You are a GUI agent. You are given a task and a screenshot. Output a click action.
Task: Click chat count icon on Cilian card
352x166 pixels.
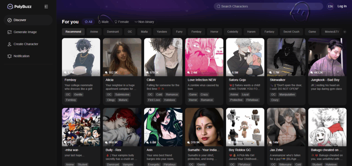pyautogui.click(x=148, y=73)
